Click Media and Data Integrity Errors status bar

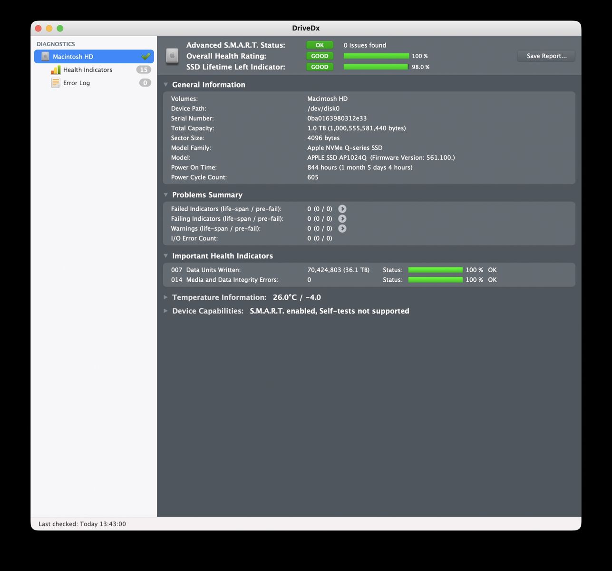(x=436, y=280)
